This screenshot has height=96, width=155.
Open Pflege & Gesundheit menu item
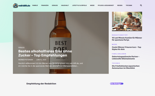pyautogui.click(x=106, y=5)
